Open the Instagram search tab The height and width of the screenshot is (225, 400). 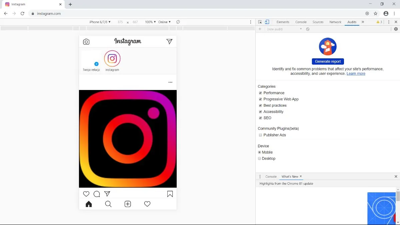[108, 204]
